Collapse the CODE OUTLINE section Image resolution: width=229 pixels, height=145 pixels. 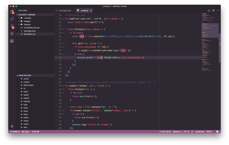point(17,75)
